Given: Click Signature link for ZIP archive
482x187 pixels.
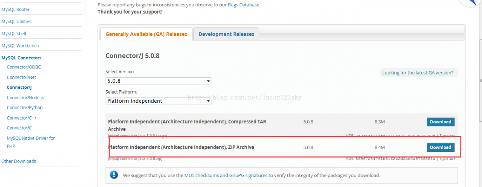Looking at the screenshot, I should point(447,159).
